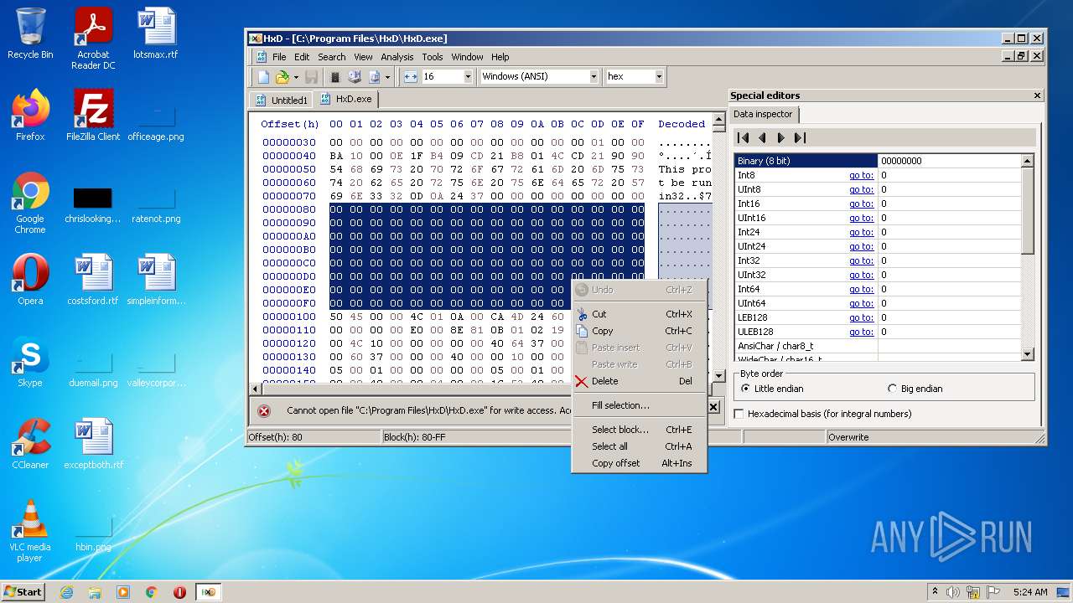The height and width of the screenshot is (603, 1073).
Task: Click the Data inspector scroll down arrow
Action: coord(1029,355)
